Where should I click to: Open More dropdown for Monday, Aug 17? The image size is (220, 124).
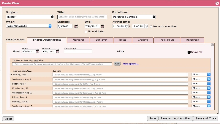coord(201,102)
